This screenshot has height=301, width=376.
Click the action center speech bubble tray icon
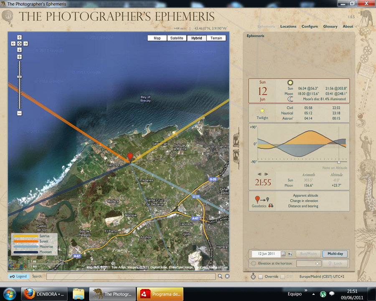332,294
